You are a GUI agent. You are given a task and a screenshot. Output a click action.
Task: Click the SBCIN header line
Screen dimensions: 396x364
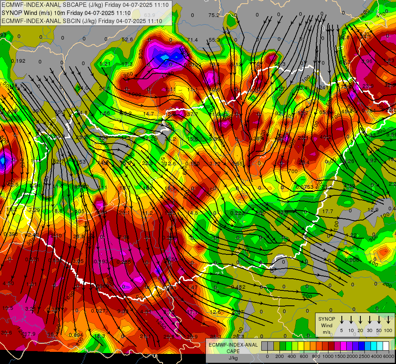tap(82, 21)
